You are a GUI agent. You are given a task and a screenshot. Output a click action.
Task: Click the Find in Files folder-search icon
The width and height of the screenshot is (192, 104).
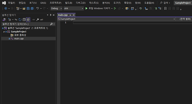click(127, 8)
